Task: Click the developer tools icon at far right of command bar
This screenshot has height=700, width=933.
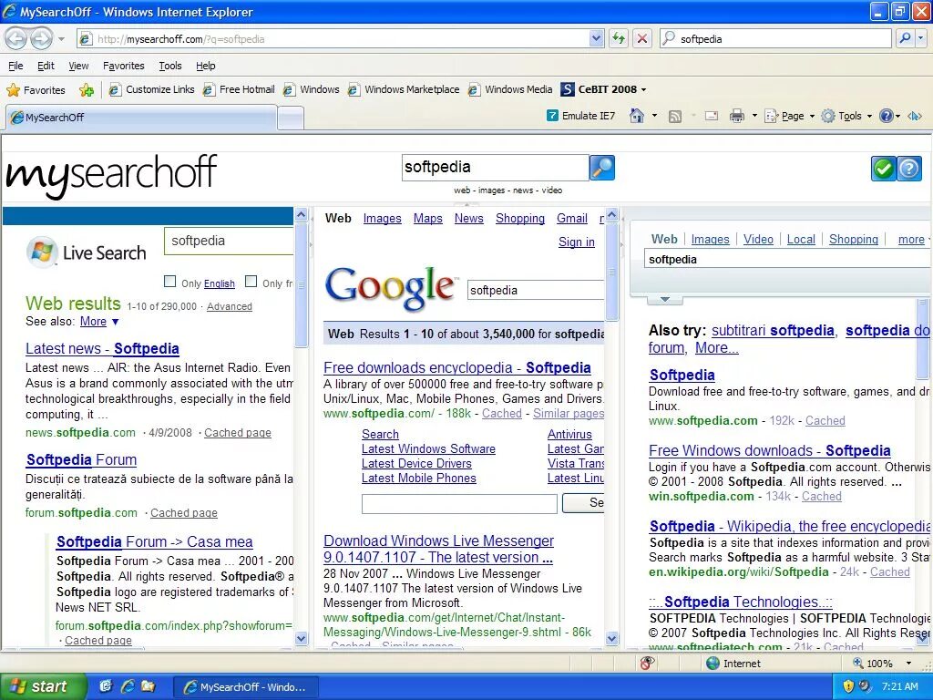Action: point(915,116)
